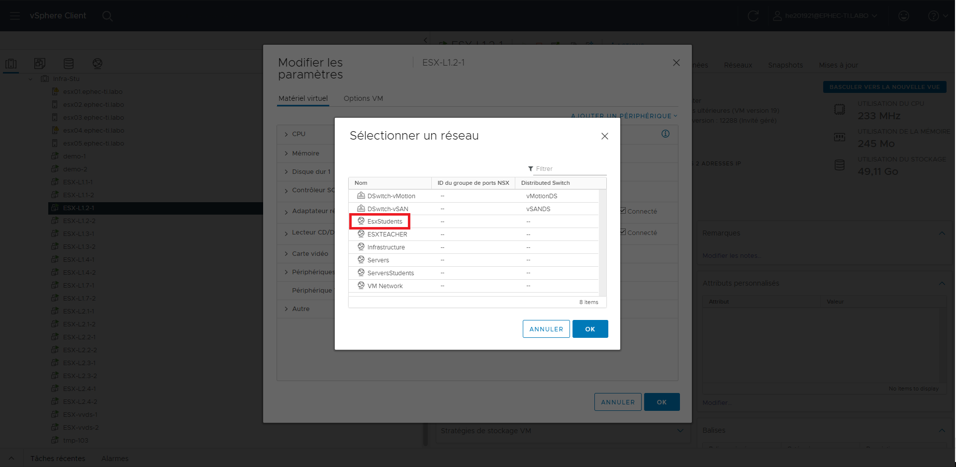
Task: Expand the bottom tasks panel chevron
Action: click(11, 459)
